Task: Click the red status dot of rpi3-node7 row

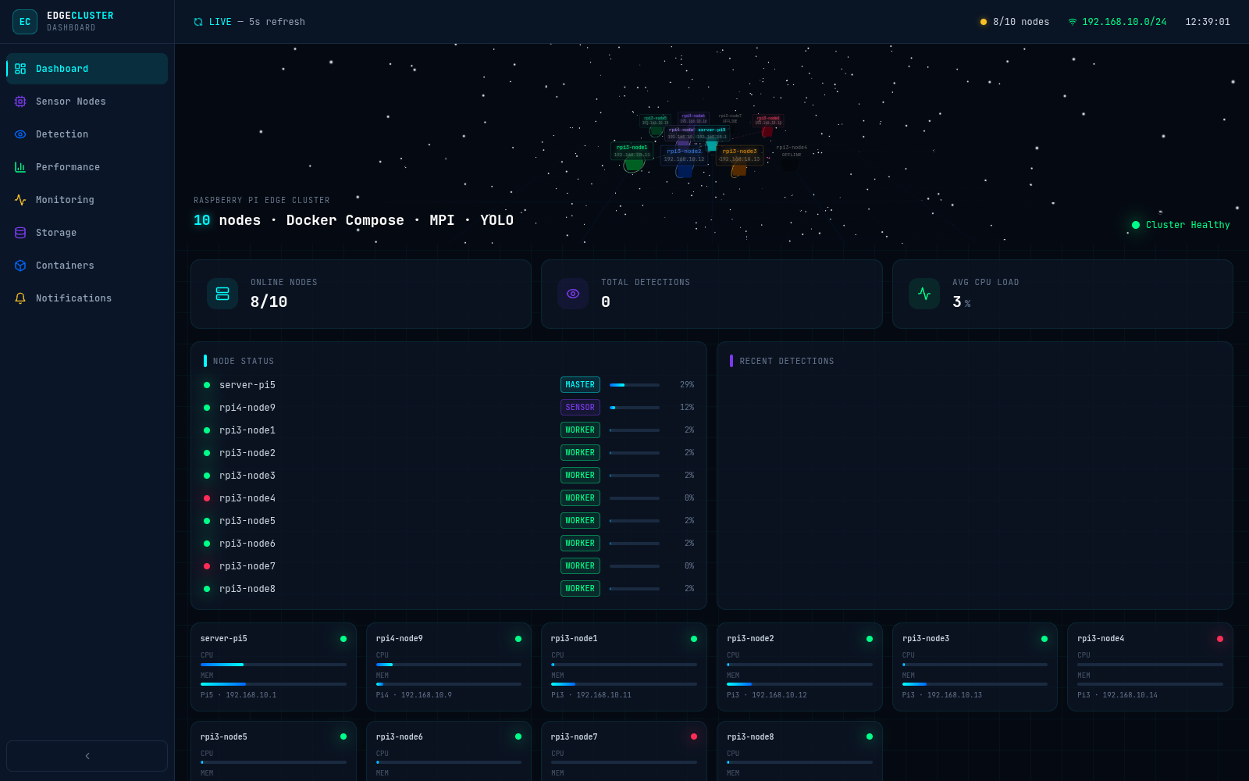Action: coord(207,566)
